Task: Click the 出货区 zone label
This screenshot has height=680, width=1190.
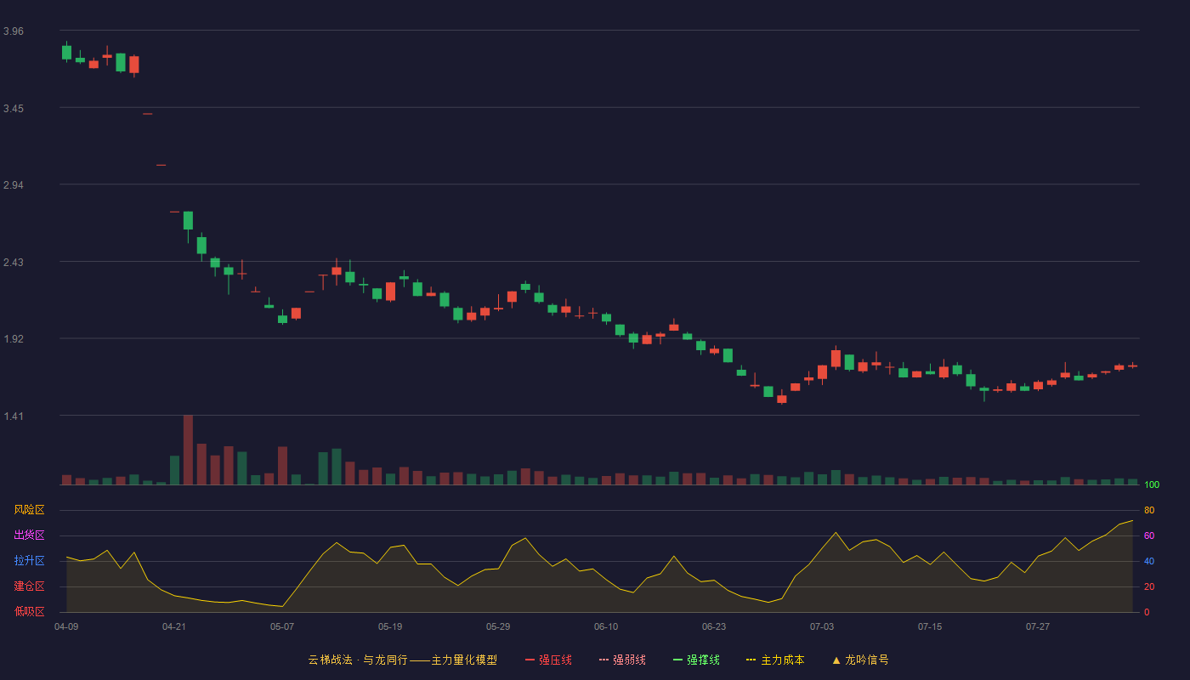Action: pos(30,535)
